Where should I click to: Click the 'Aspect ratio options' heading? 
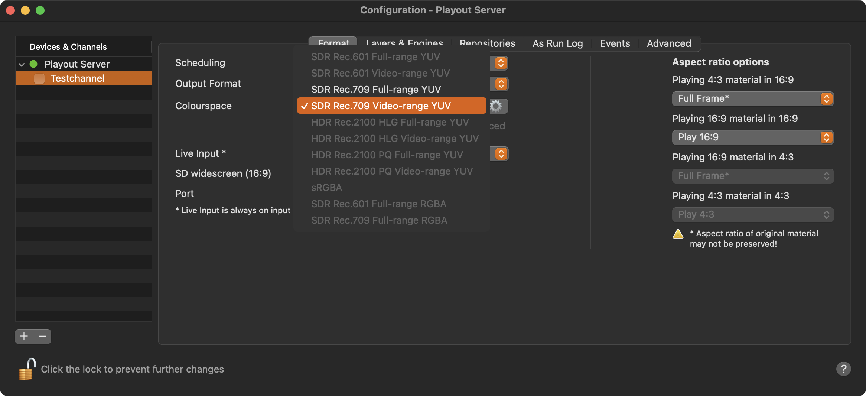tap(720, 62)
